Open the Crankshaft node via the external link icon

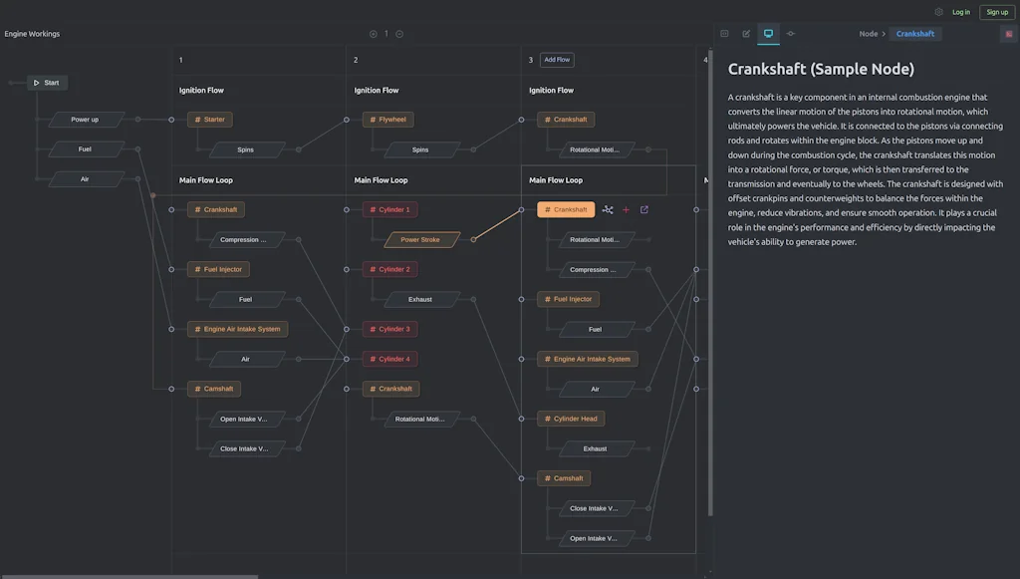coord(644,209)
